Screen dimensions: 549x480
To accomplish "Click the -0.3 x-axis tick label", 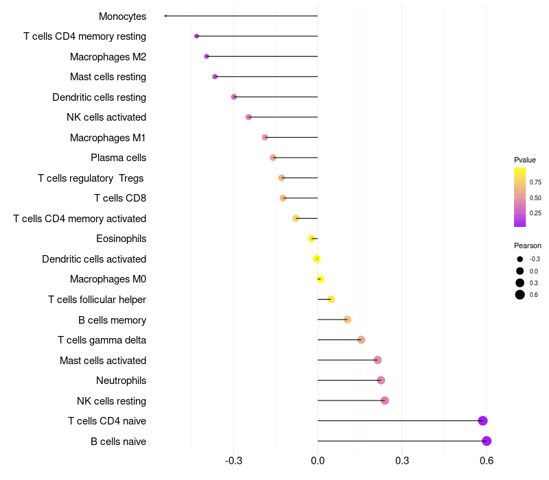I will coord(233,459).
